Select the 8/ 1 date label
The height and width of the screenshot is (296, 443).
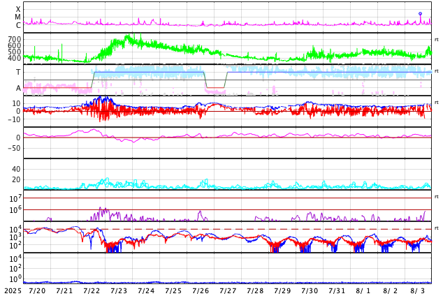363,290
